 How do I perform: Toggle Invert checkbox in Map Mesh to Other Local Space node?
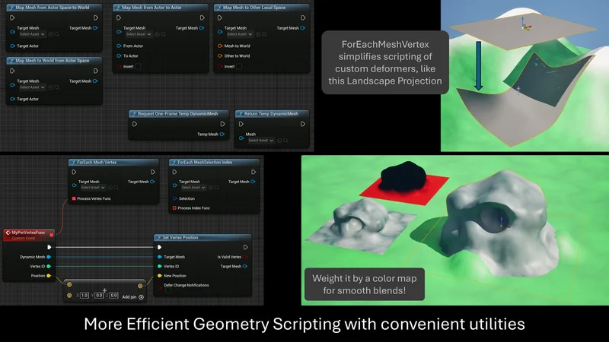click(x=239, y=66)
